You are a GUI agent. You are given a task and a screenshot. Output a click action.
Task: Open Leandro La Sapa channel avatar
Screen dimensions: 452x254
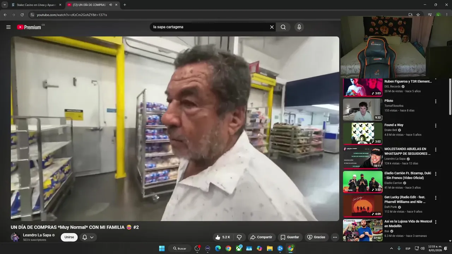15,237
